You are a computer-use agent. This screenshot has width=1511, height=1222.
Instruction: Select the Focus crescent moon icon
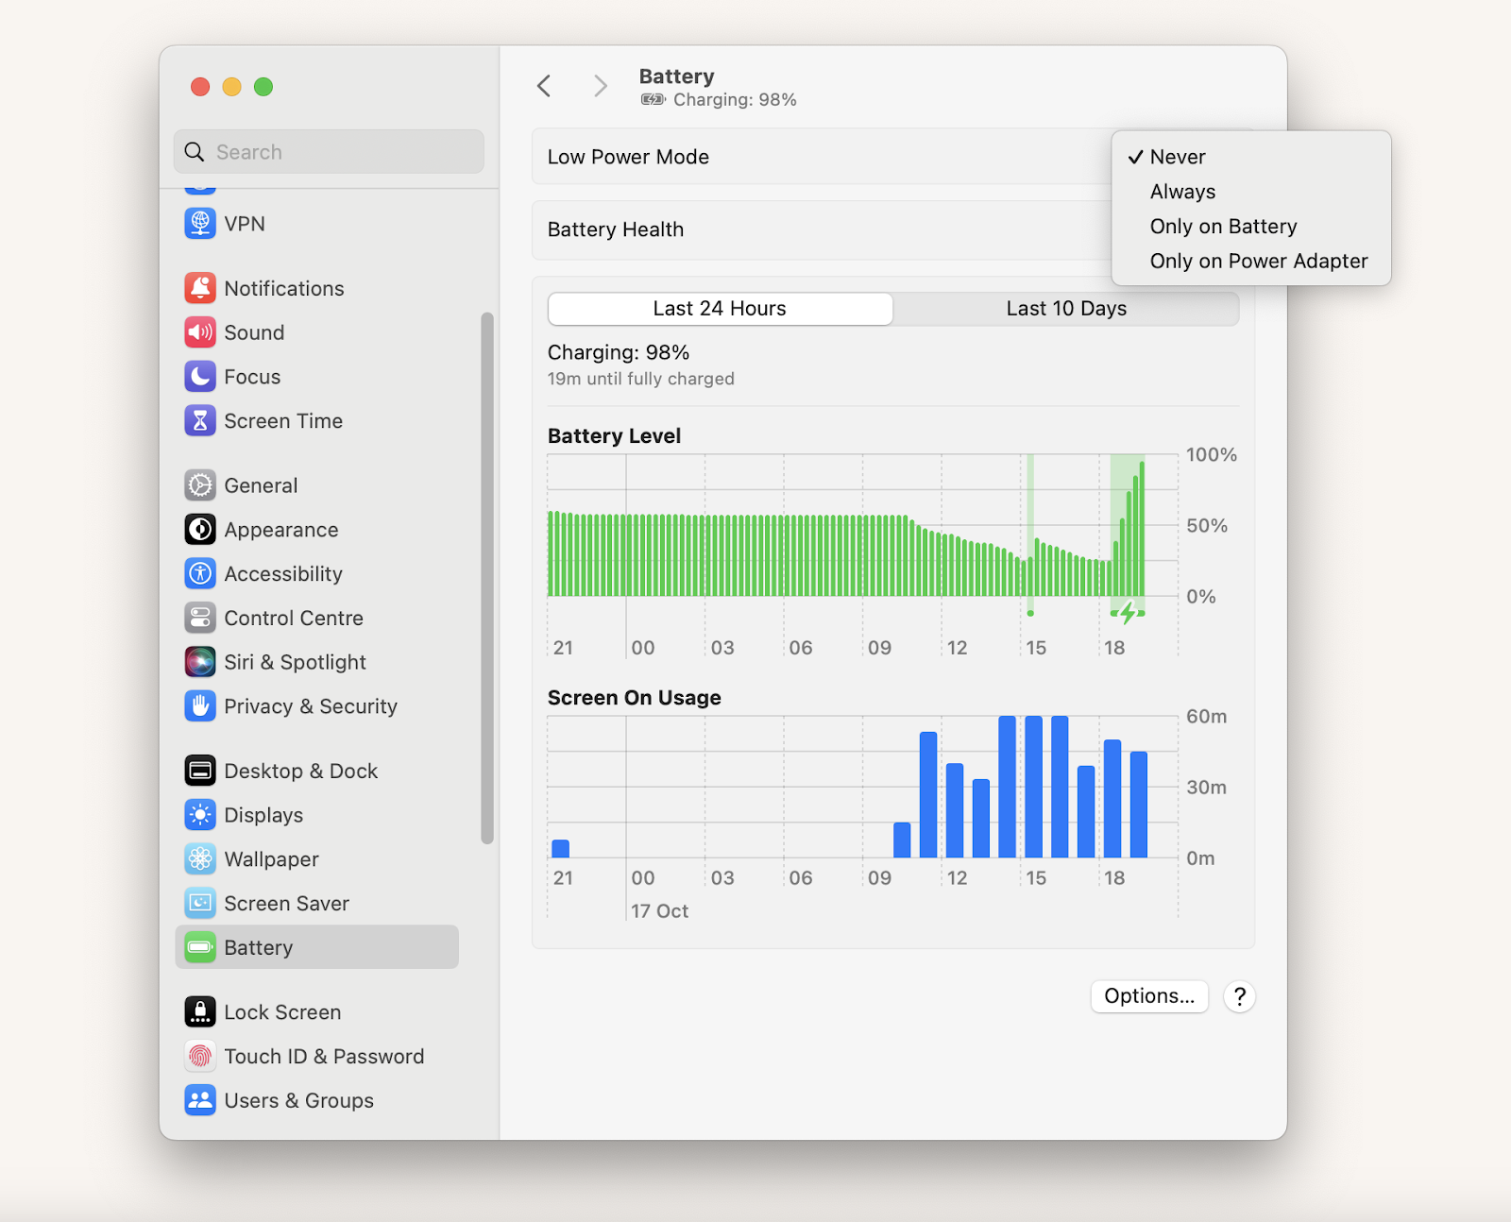tap(200, 377)
